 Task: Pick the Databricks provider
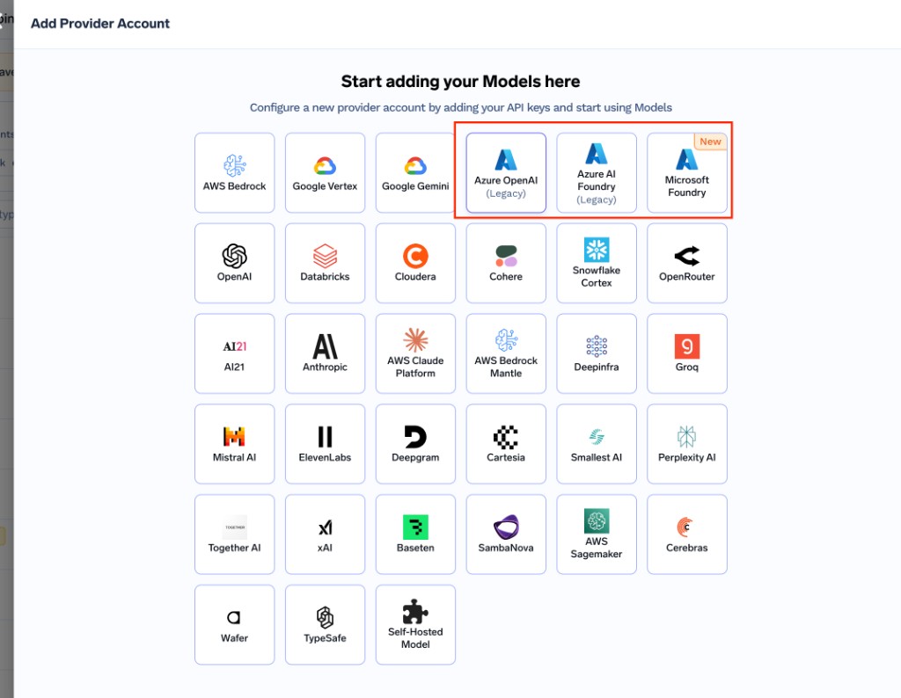click(325, 263)
